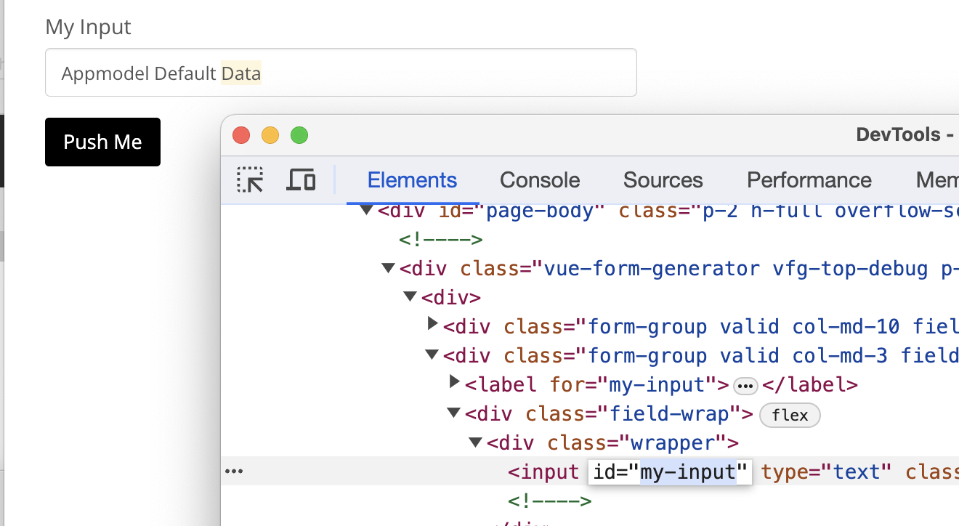Click the DevTools window title

(907, 134)
